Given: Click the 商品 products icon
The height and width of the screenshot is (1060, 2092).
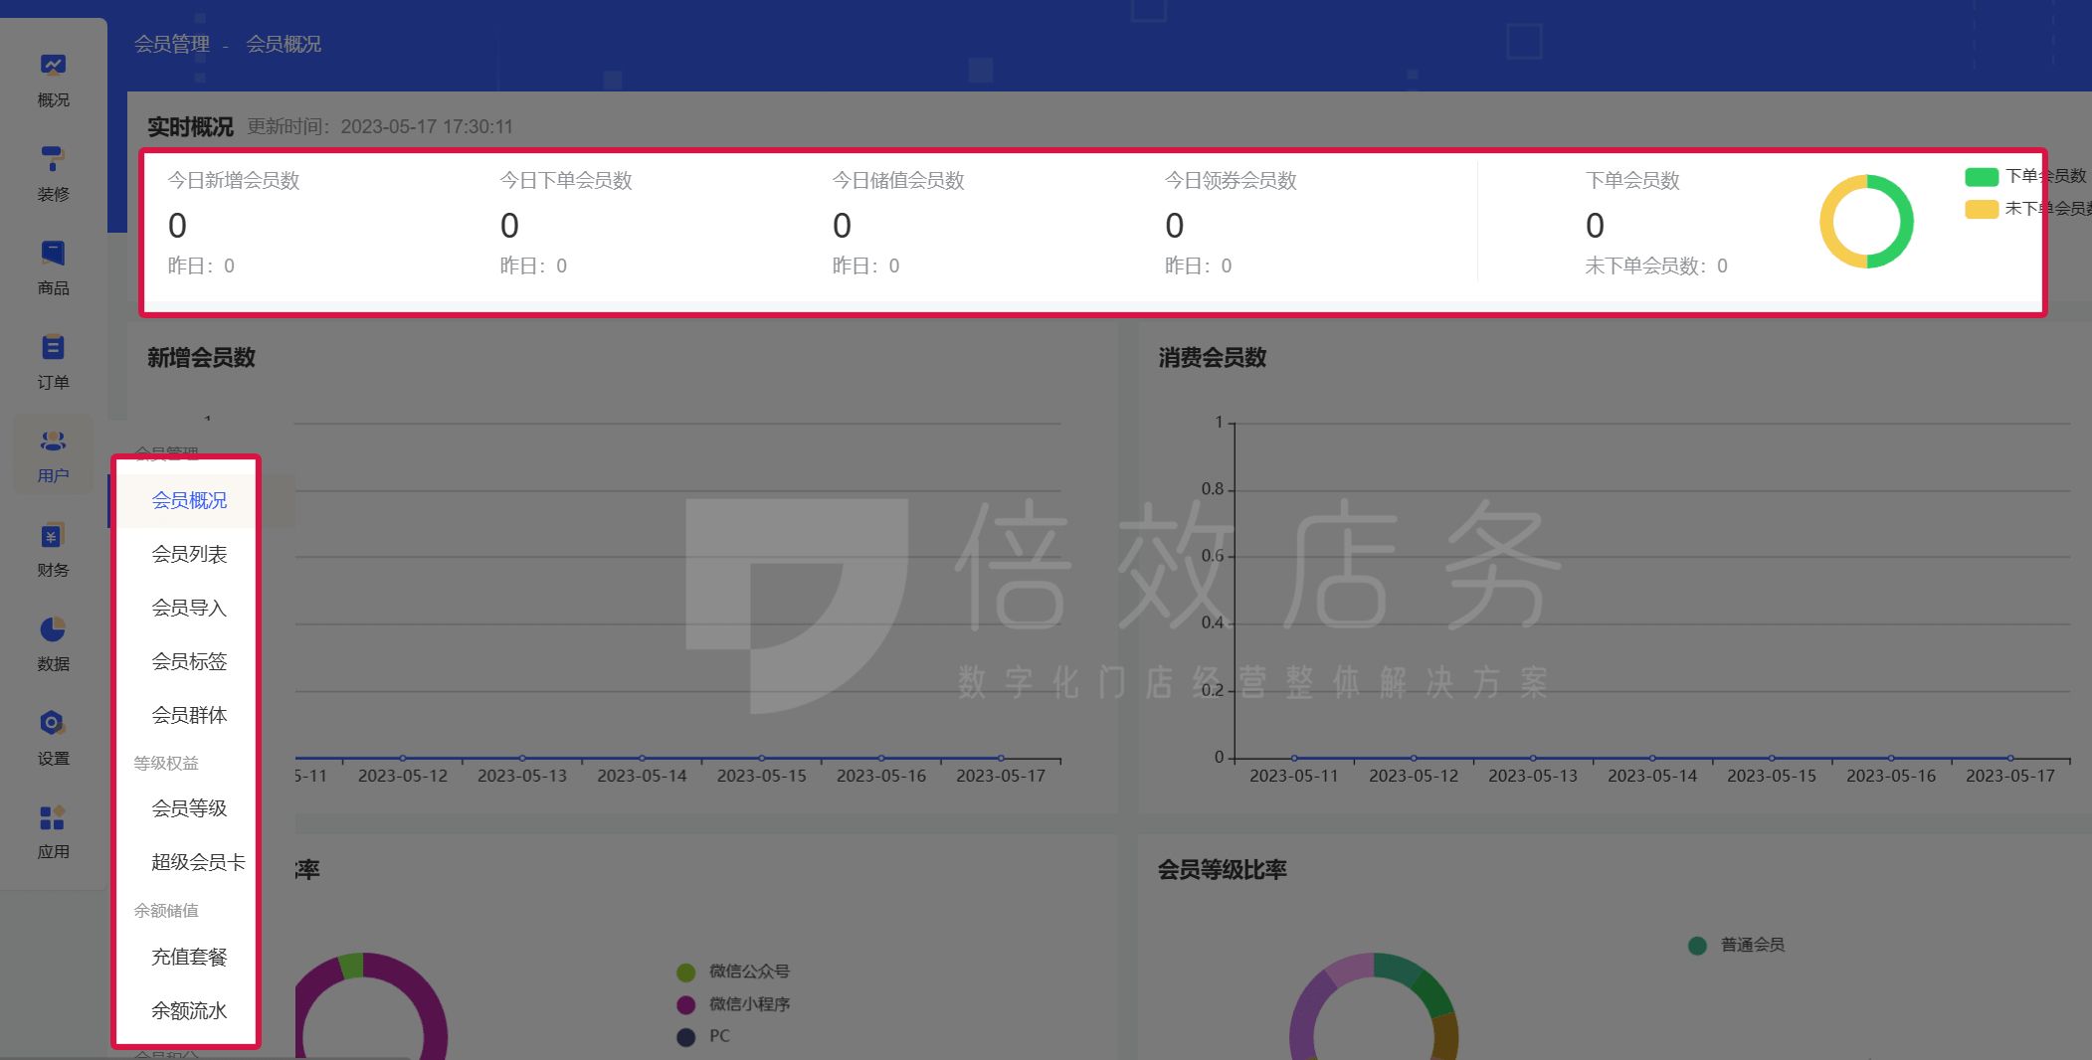Looking at the screenshot, I should pos(52,268).
